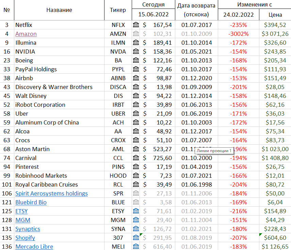Select the HOOD ticker cell
Screen dimensions: 291x250
pyautogui.click(x=118, y=176)
